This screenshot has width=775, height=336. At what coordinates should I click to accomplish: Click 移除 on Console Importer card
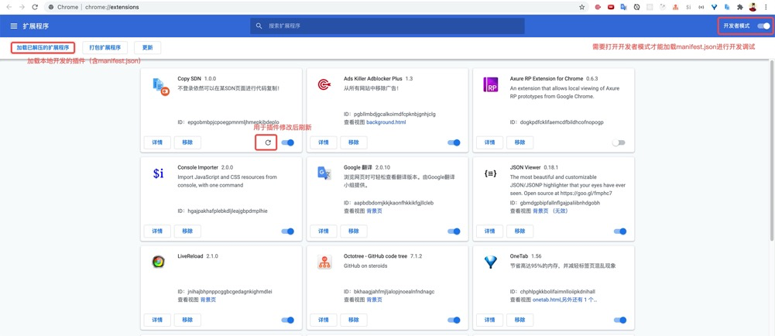click(187, 231)
